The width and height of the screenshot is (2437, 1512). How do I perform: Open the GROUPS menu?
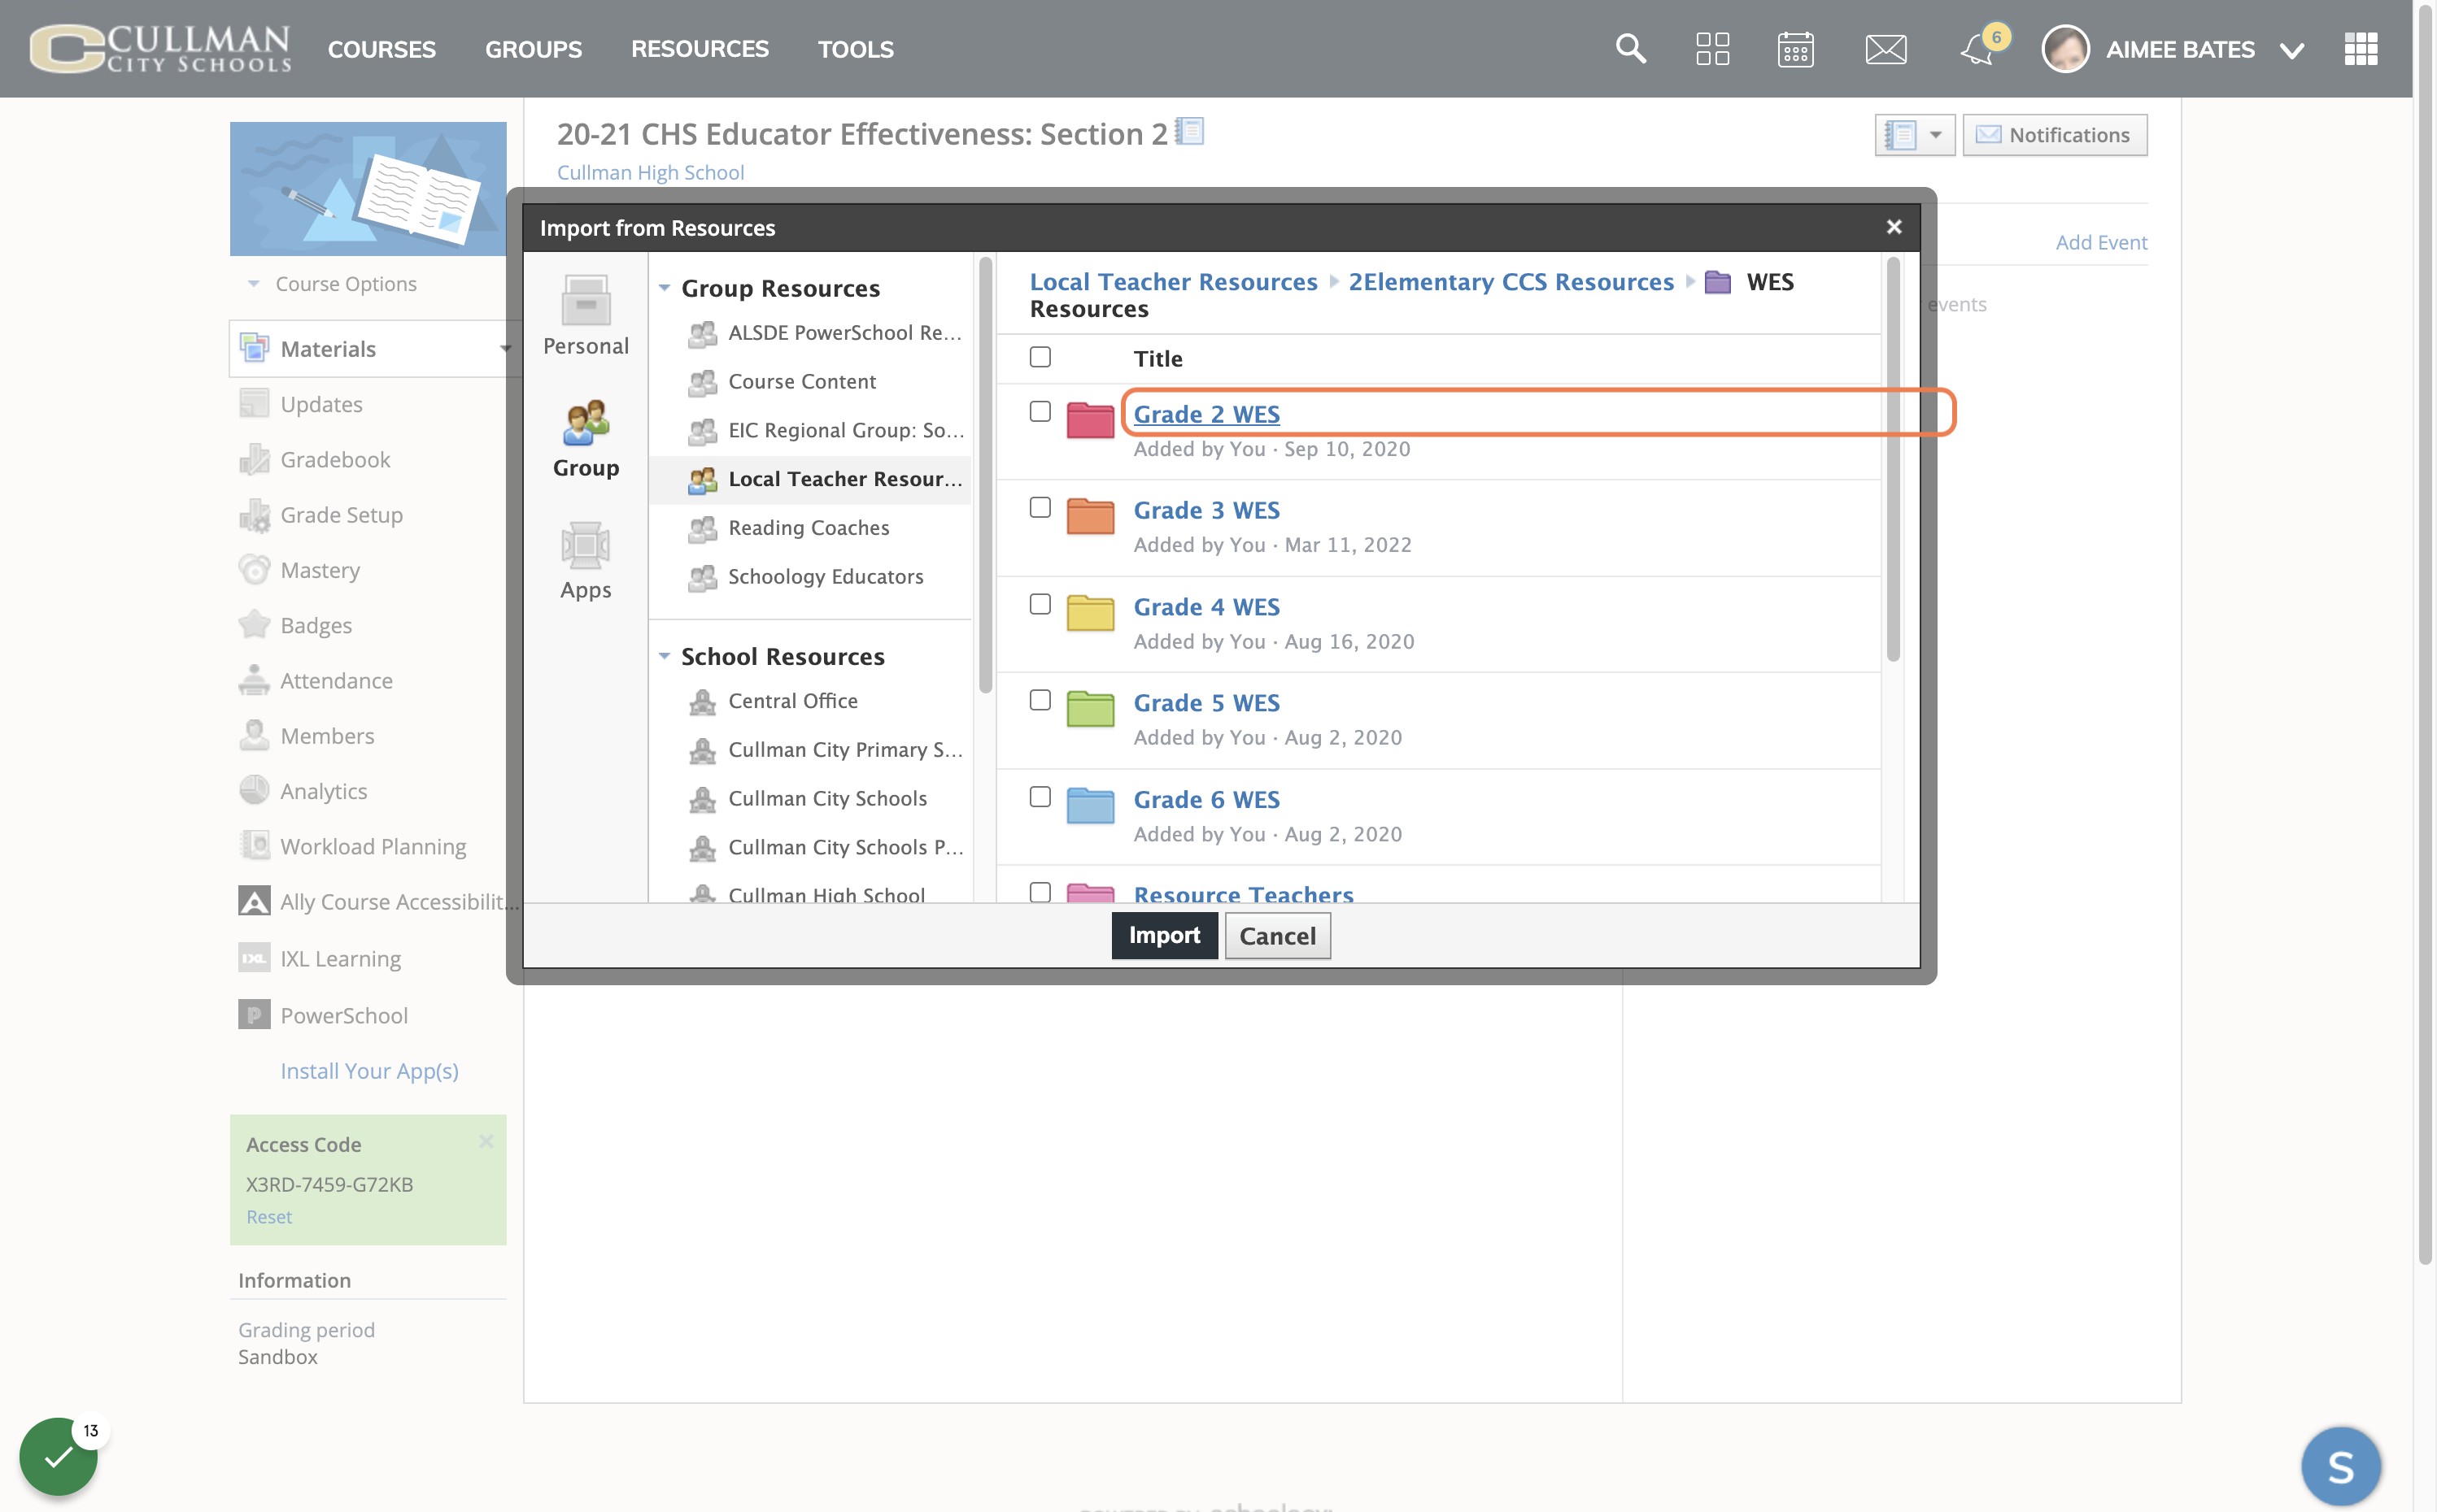click(x=534, y=49)
